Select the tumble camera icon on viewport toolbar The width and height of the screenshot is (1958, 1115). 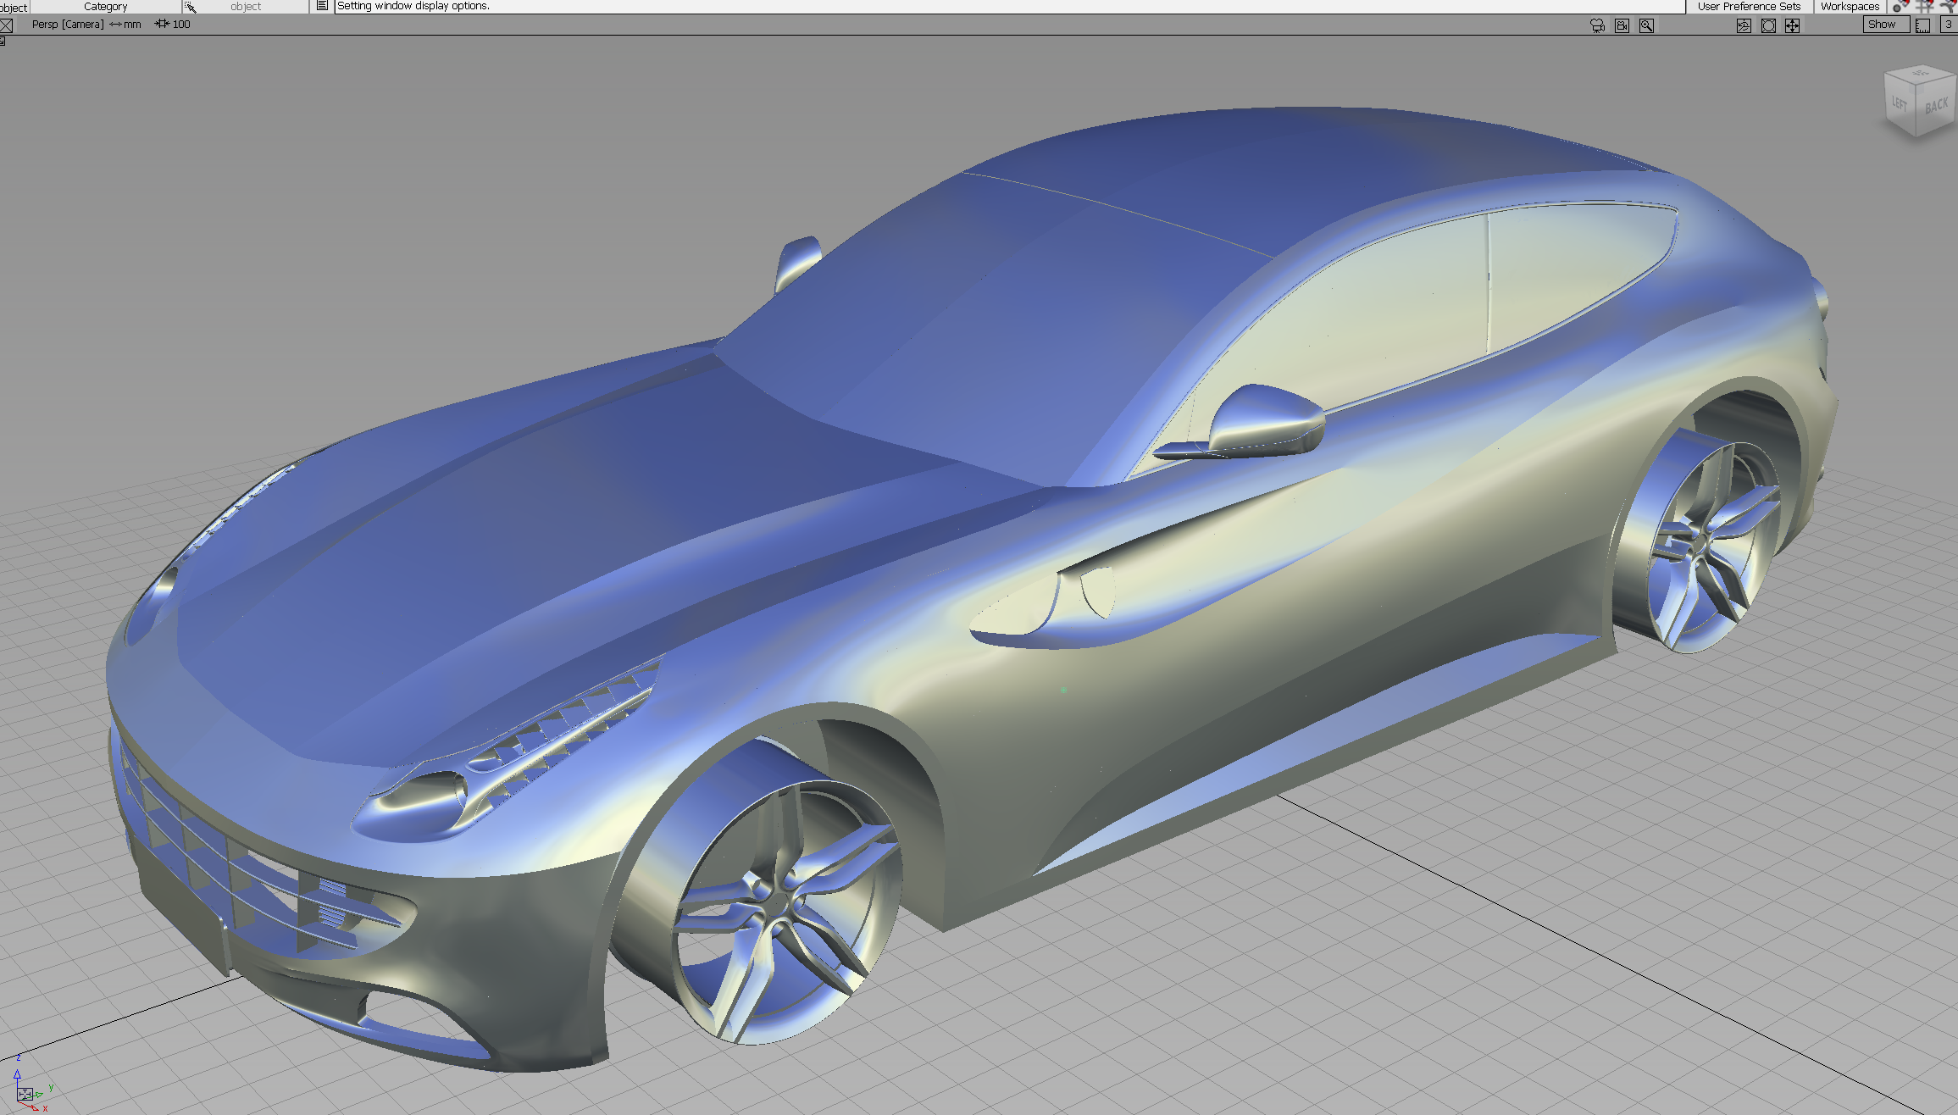(1622, 25)
